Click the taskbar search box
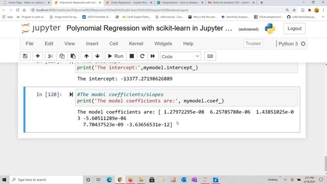 point(46,179)
